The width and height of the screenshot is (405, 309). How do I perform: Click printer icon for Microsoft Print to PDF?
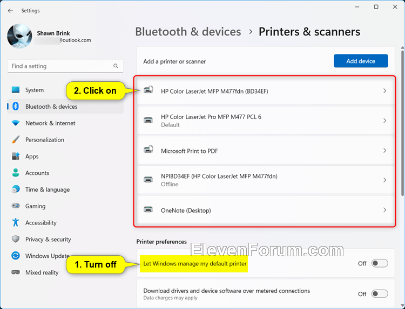tap(148, 150)
